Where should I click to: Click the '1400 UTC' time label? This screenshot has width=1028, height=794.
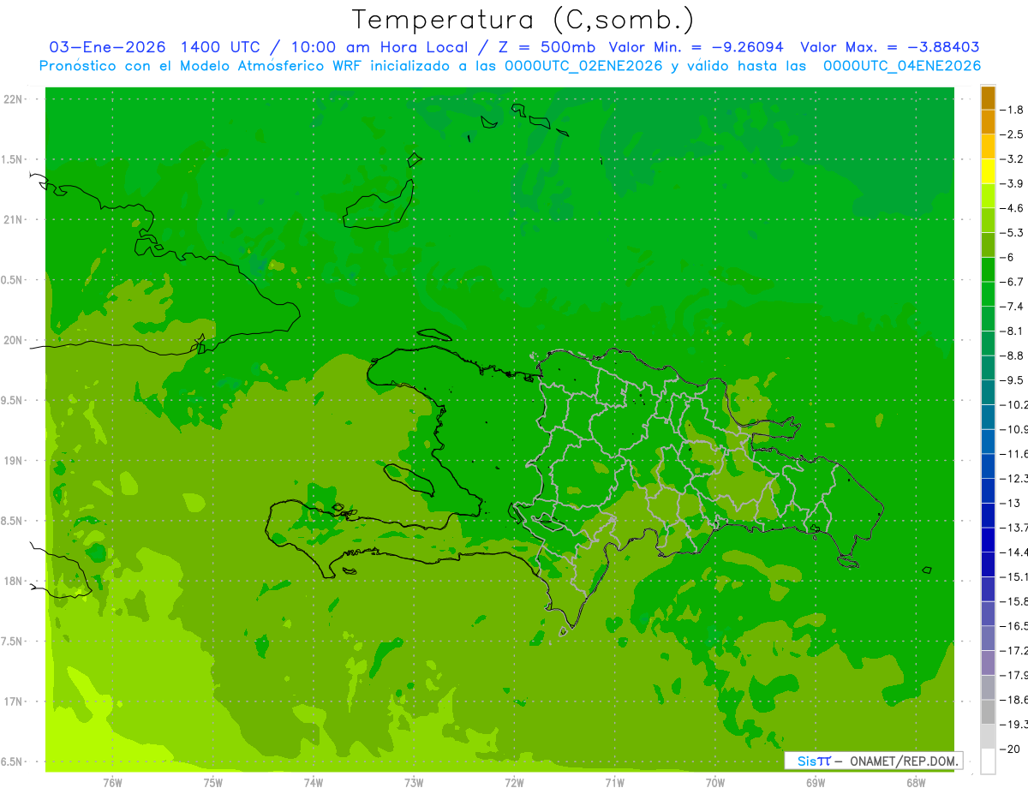[x=221, y=48]
